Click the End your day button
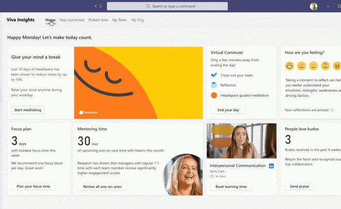This screenshot has width=341, height=209. tap(228, 110)
